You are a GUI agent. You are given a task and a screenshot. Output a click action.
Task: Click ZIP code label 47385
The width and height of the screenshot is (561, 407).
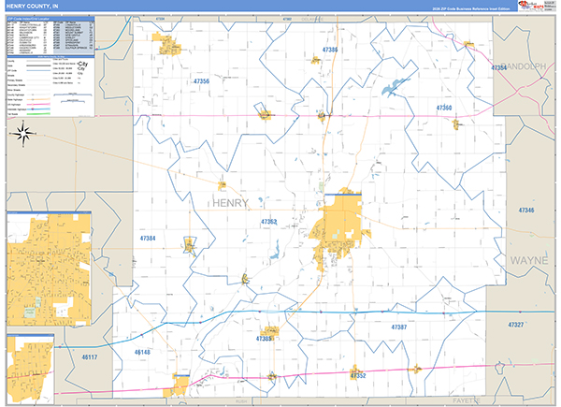pos(264,339)
